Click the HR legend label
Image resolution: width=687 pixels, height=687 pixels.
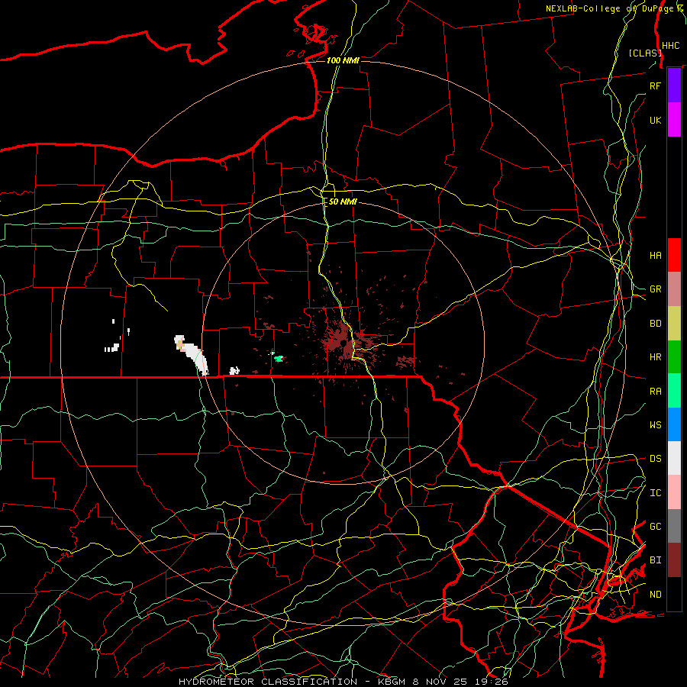[x=655, y=357]
